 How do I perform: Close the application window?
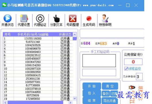click(x=136, y=5)
